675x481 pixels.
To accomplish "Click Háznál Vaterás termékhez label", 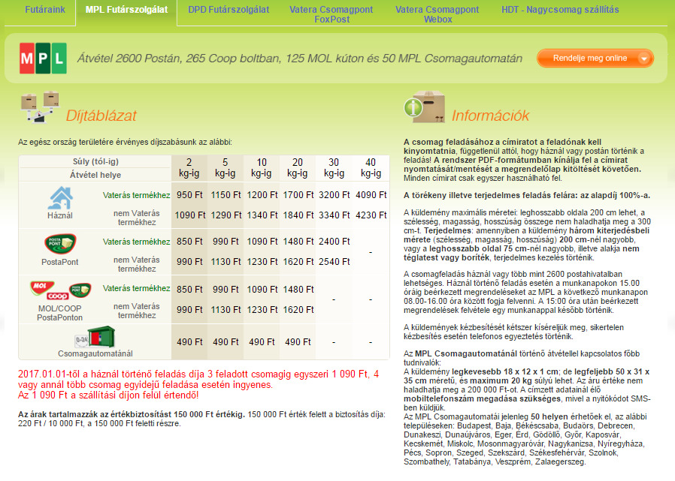I will [x=137, y=195].
